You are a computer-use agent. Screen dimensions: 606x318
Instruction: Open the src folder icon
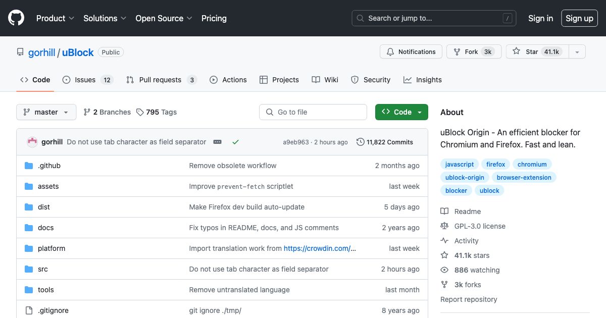click(x=28, y=269)
